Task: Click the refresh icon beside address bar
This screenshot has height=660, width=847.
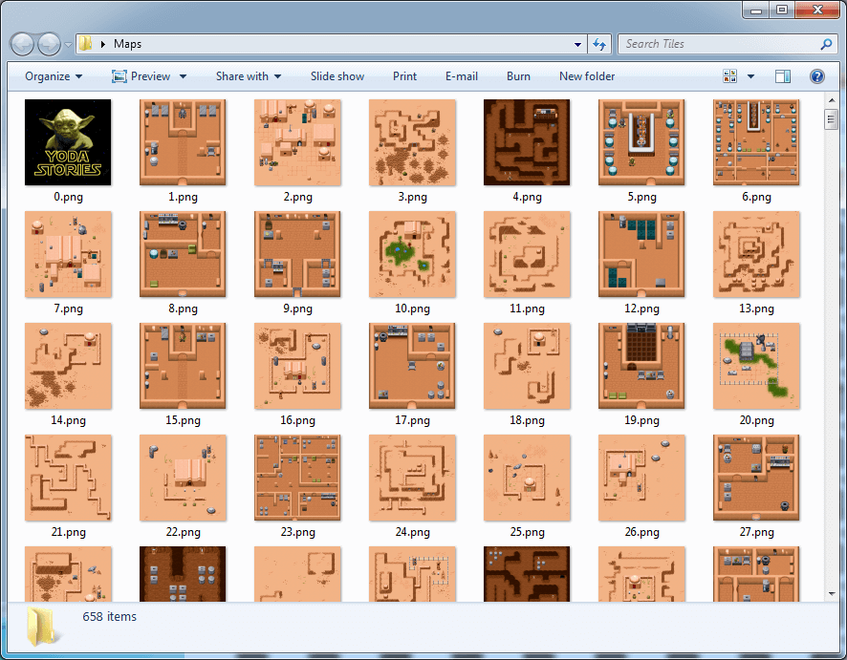Action: coord(599,44)
